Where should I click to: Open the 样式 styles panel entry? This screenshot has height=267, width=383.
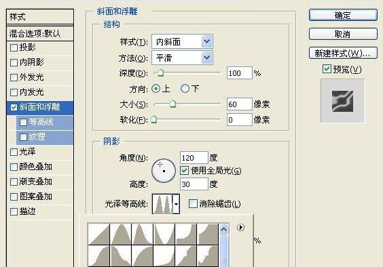pyautogui.click(x=40, y=17)
